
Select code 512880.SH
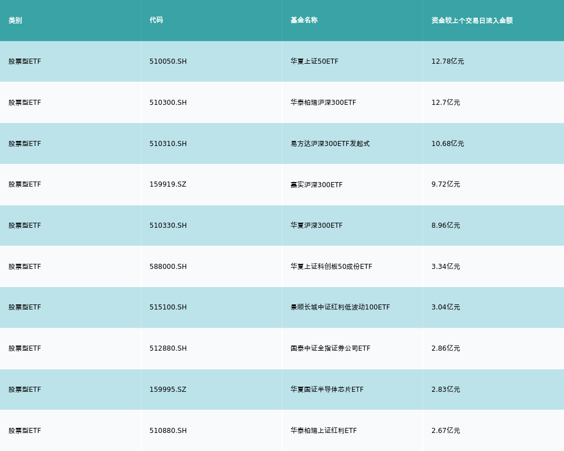pyautogui.click(x=168, y=348)
